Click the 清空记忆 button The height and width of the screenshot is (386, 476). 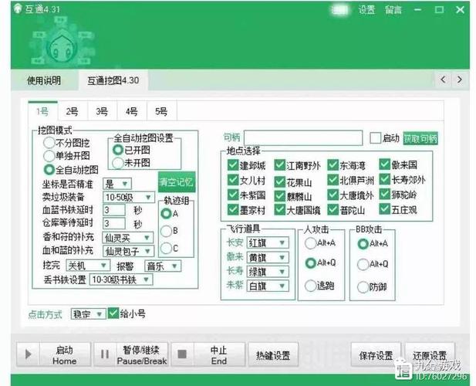point(177,182)
